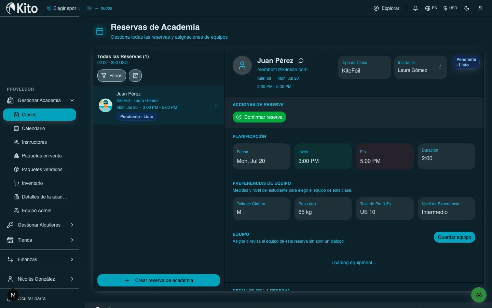This screenshot has width=492, height=308.
Task: Open notifications bell
Action: (415, 8)
